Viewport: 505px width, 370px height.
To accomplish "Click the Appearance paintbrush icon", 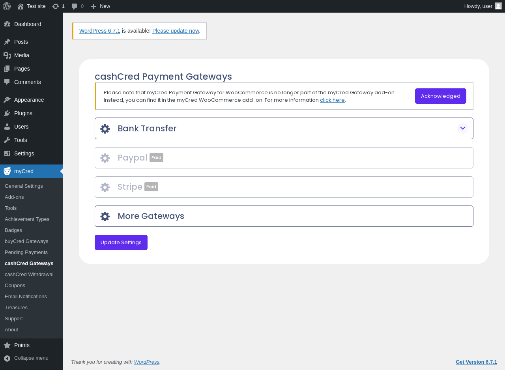I will (x=7, y=100).
